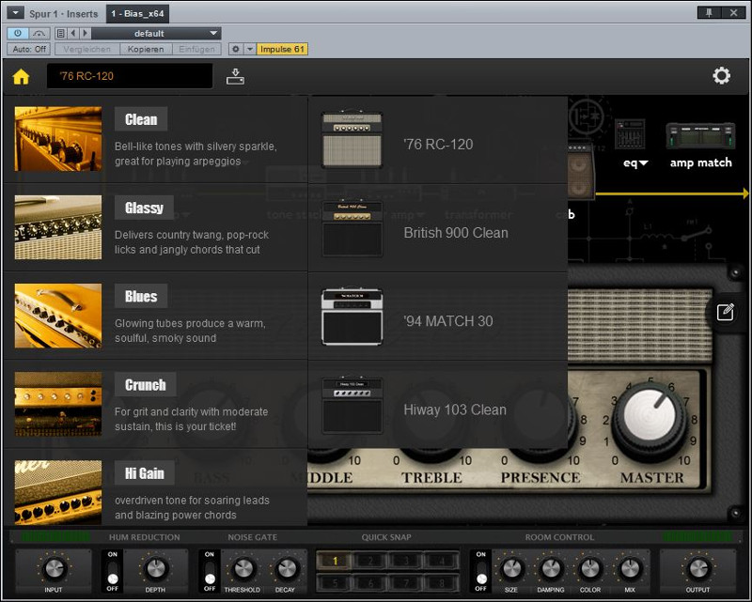
Task: Select the British 900 Clean amp thumbnail
Action: coord(352,228)
